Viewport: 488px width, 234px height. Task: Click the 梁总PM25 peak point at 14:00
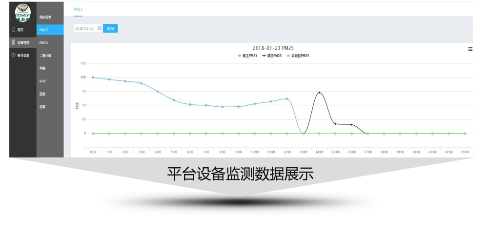pyautogui.click(x=319, y=92)
